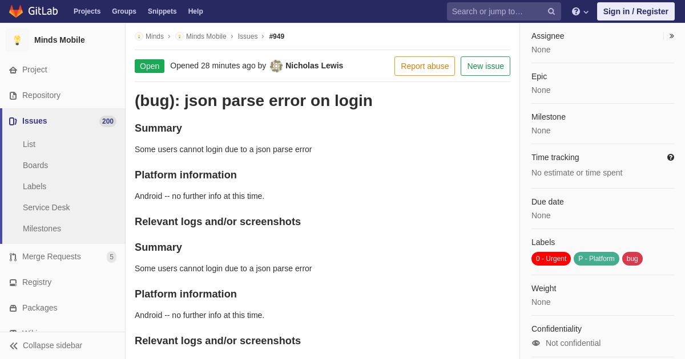Click the Minds breadcrumb link

click(x=155, y=36)
